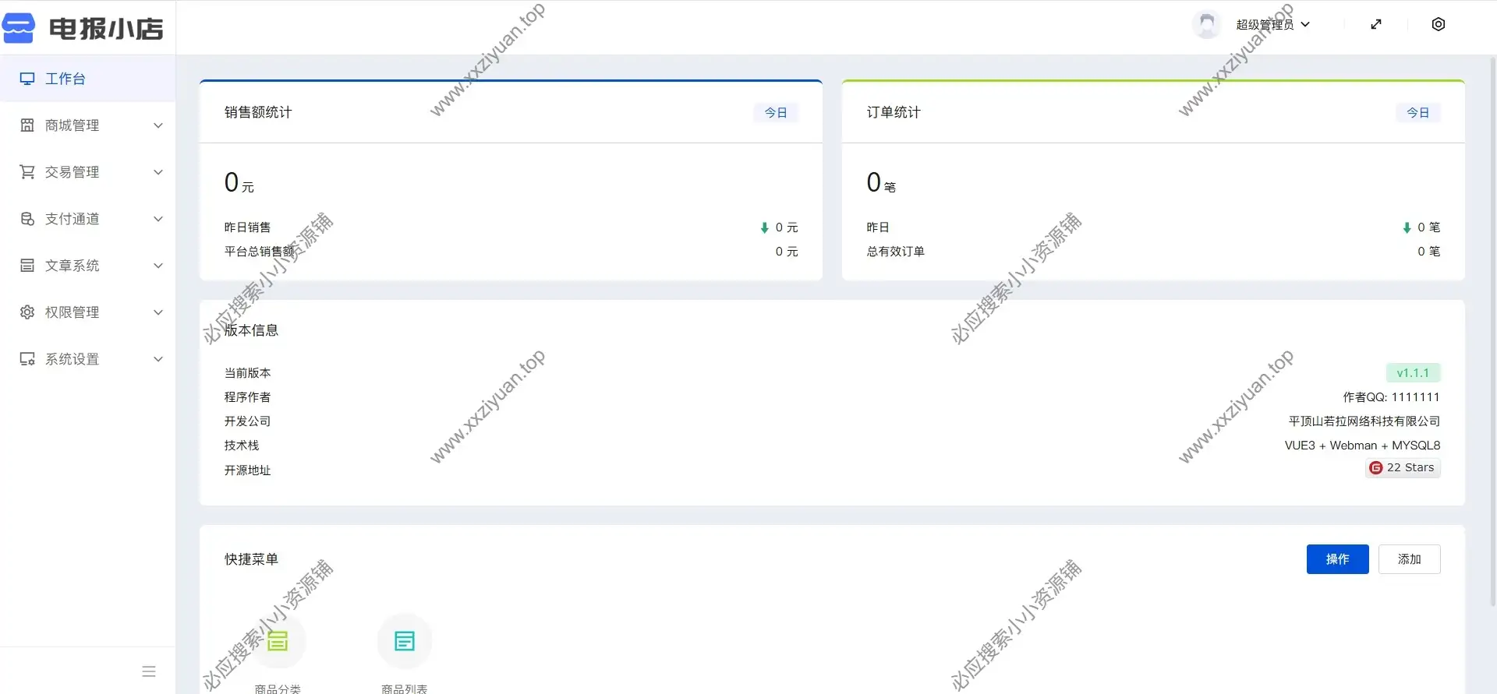This screenshot has height=694, width=1497.
Task: Collapse the sidebar using the hamburger icon
Action: 149,671
